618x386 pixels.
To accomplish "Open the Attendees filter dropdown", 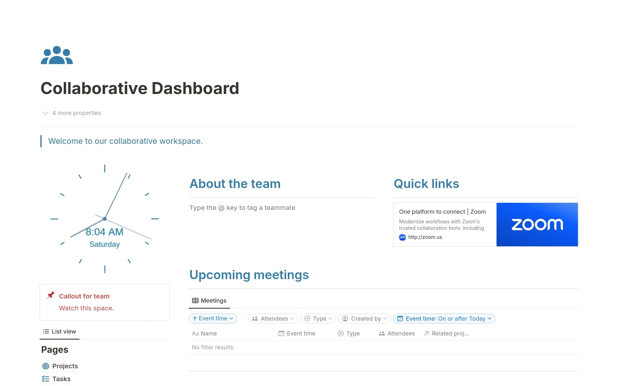I will (x=273, y=318).
